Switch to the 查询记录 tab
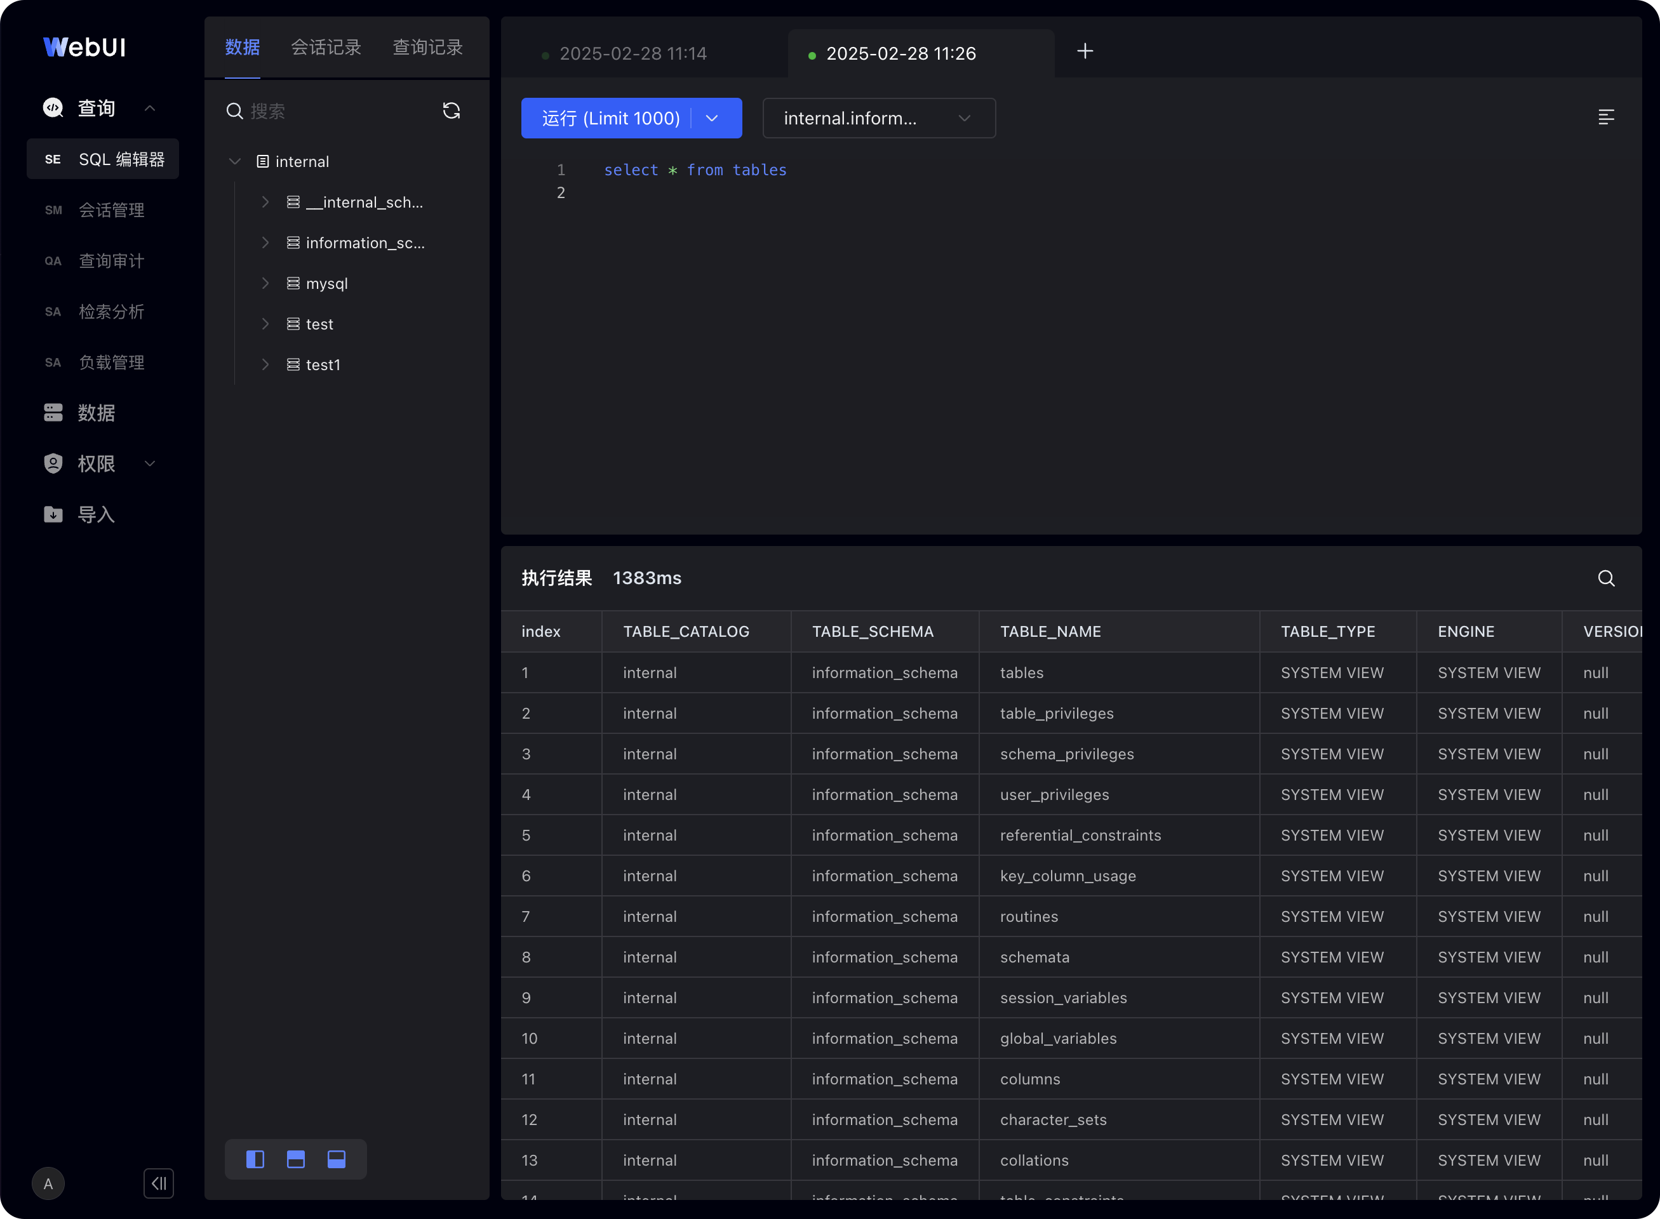Viewport: 1660px width, 1219px height. point(427,47)
